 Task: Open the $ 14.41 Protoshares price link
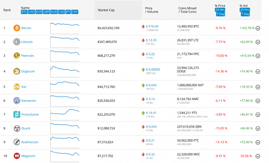(151, 113)
